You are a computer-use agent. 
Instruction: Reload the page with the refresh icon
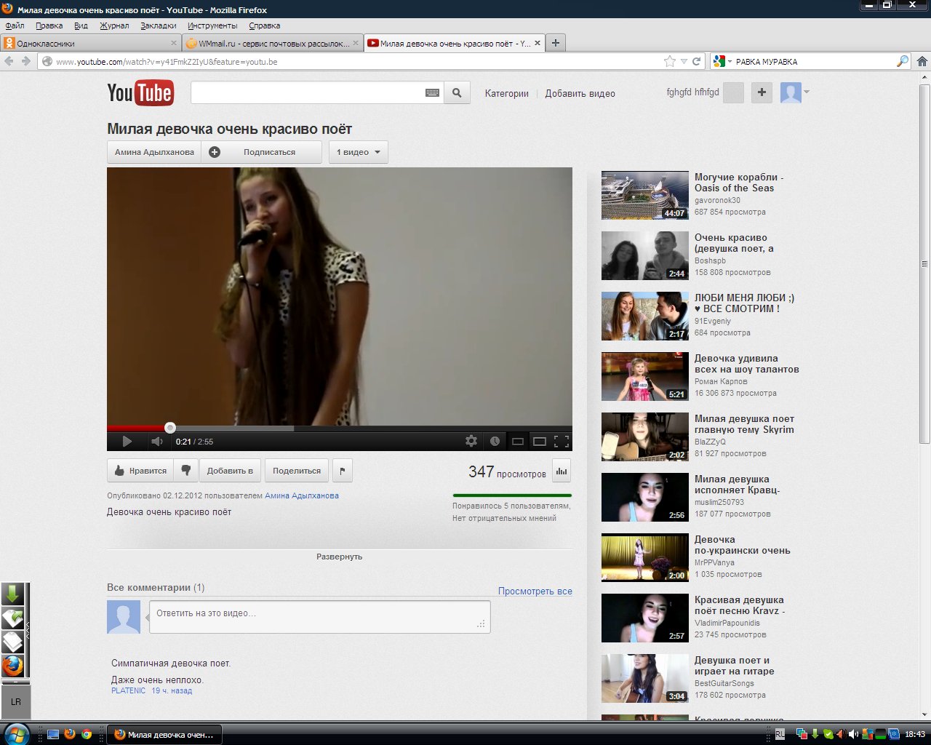click(x=696, y=61)
